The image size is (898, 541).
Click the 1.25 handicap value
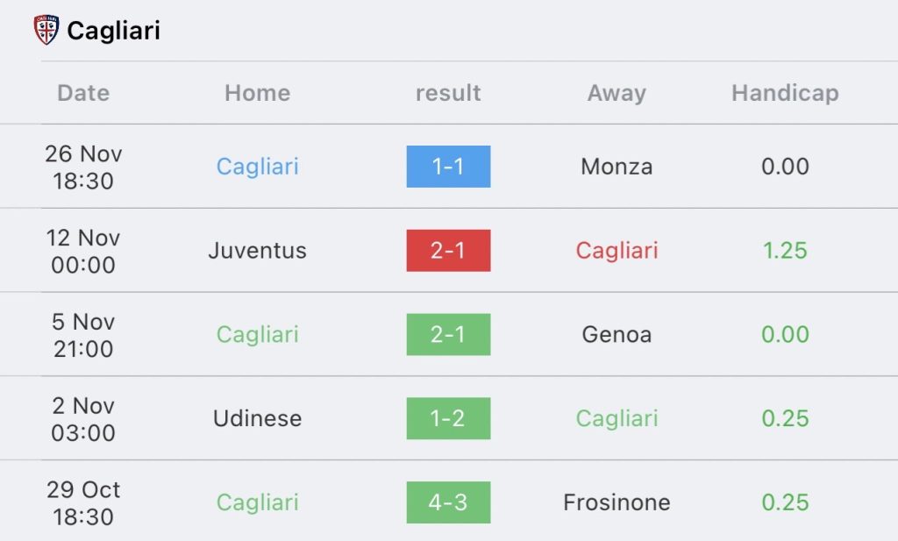(x=785, y=250)
